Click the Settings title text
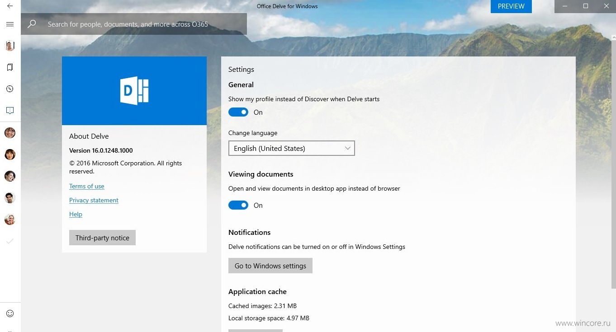 tap(241, 69)
